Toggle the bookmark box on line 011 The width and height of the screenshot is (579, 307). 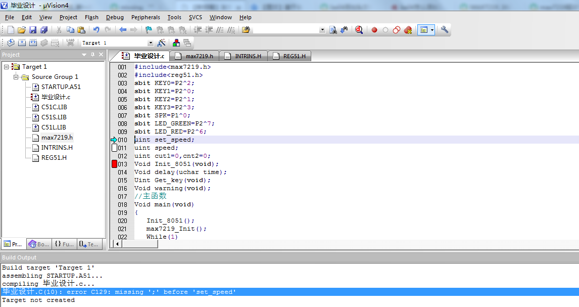coord(115,148)
